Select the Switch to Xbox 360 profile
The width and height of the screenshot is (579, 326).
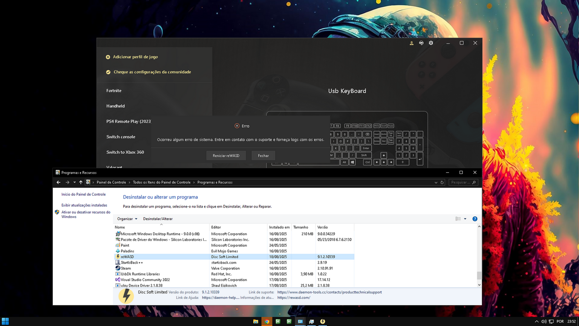(125, 152)
